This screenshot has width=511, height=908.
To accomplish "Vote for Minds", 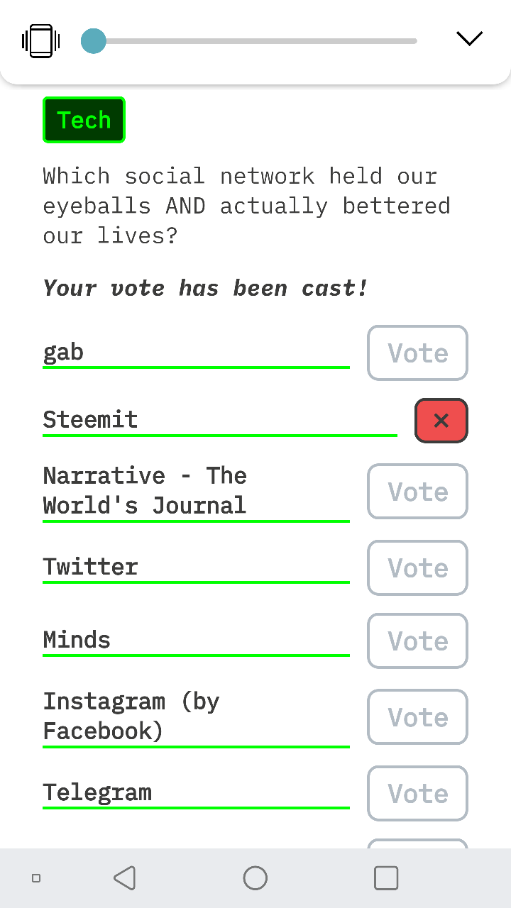I will tap(417, 641).
